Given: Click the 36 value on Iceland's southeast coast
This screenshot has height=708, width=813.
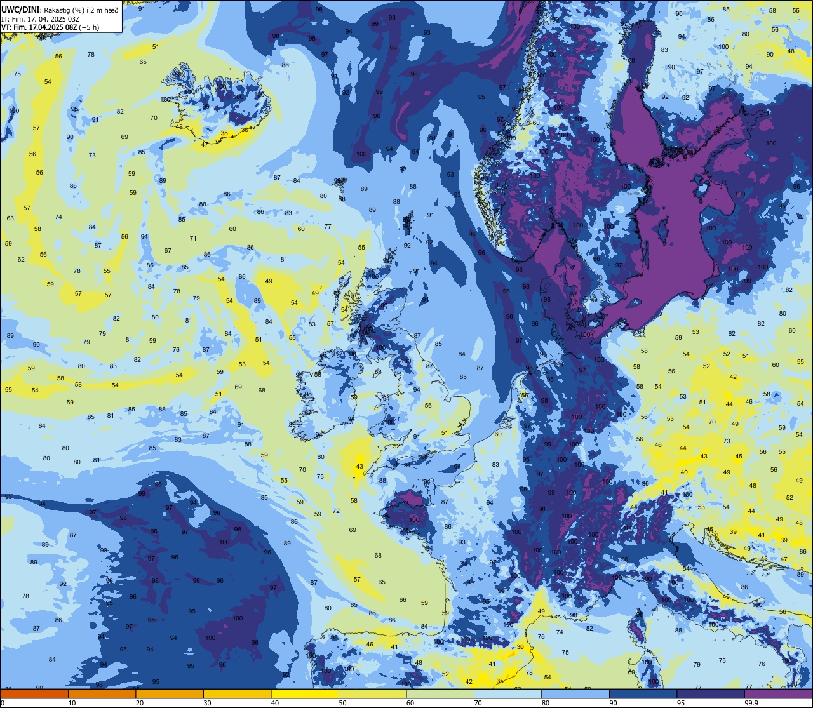Looking at the screenshot, I should [x=245, y=130].
